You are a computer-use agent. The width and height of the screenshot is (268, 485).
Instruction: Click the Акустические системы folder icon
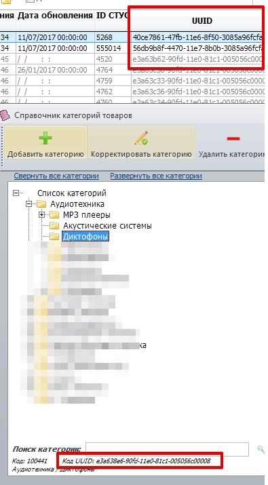(x=54, y=225)
